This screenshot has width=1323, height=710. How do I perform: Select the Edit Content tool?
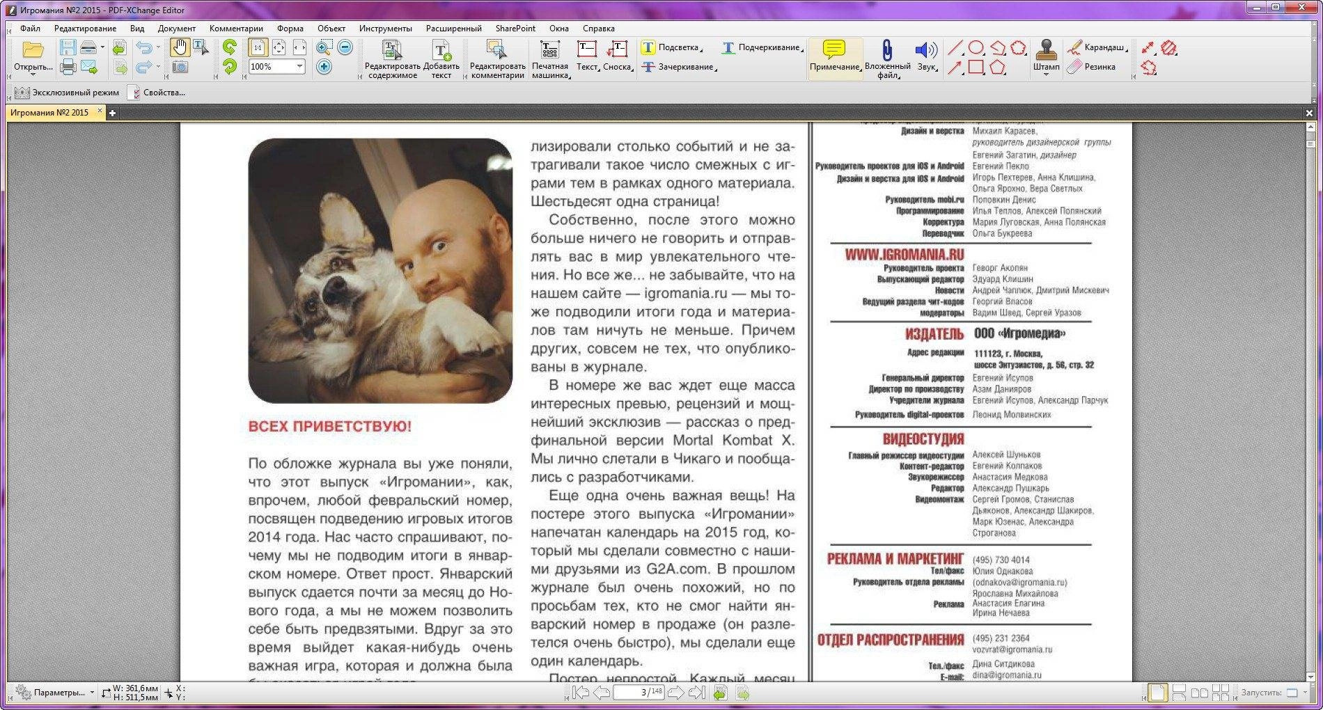click(392, 59)
